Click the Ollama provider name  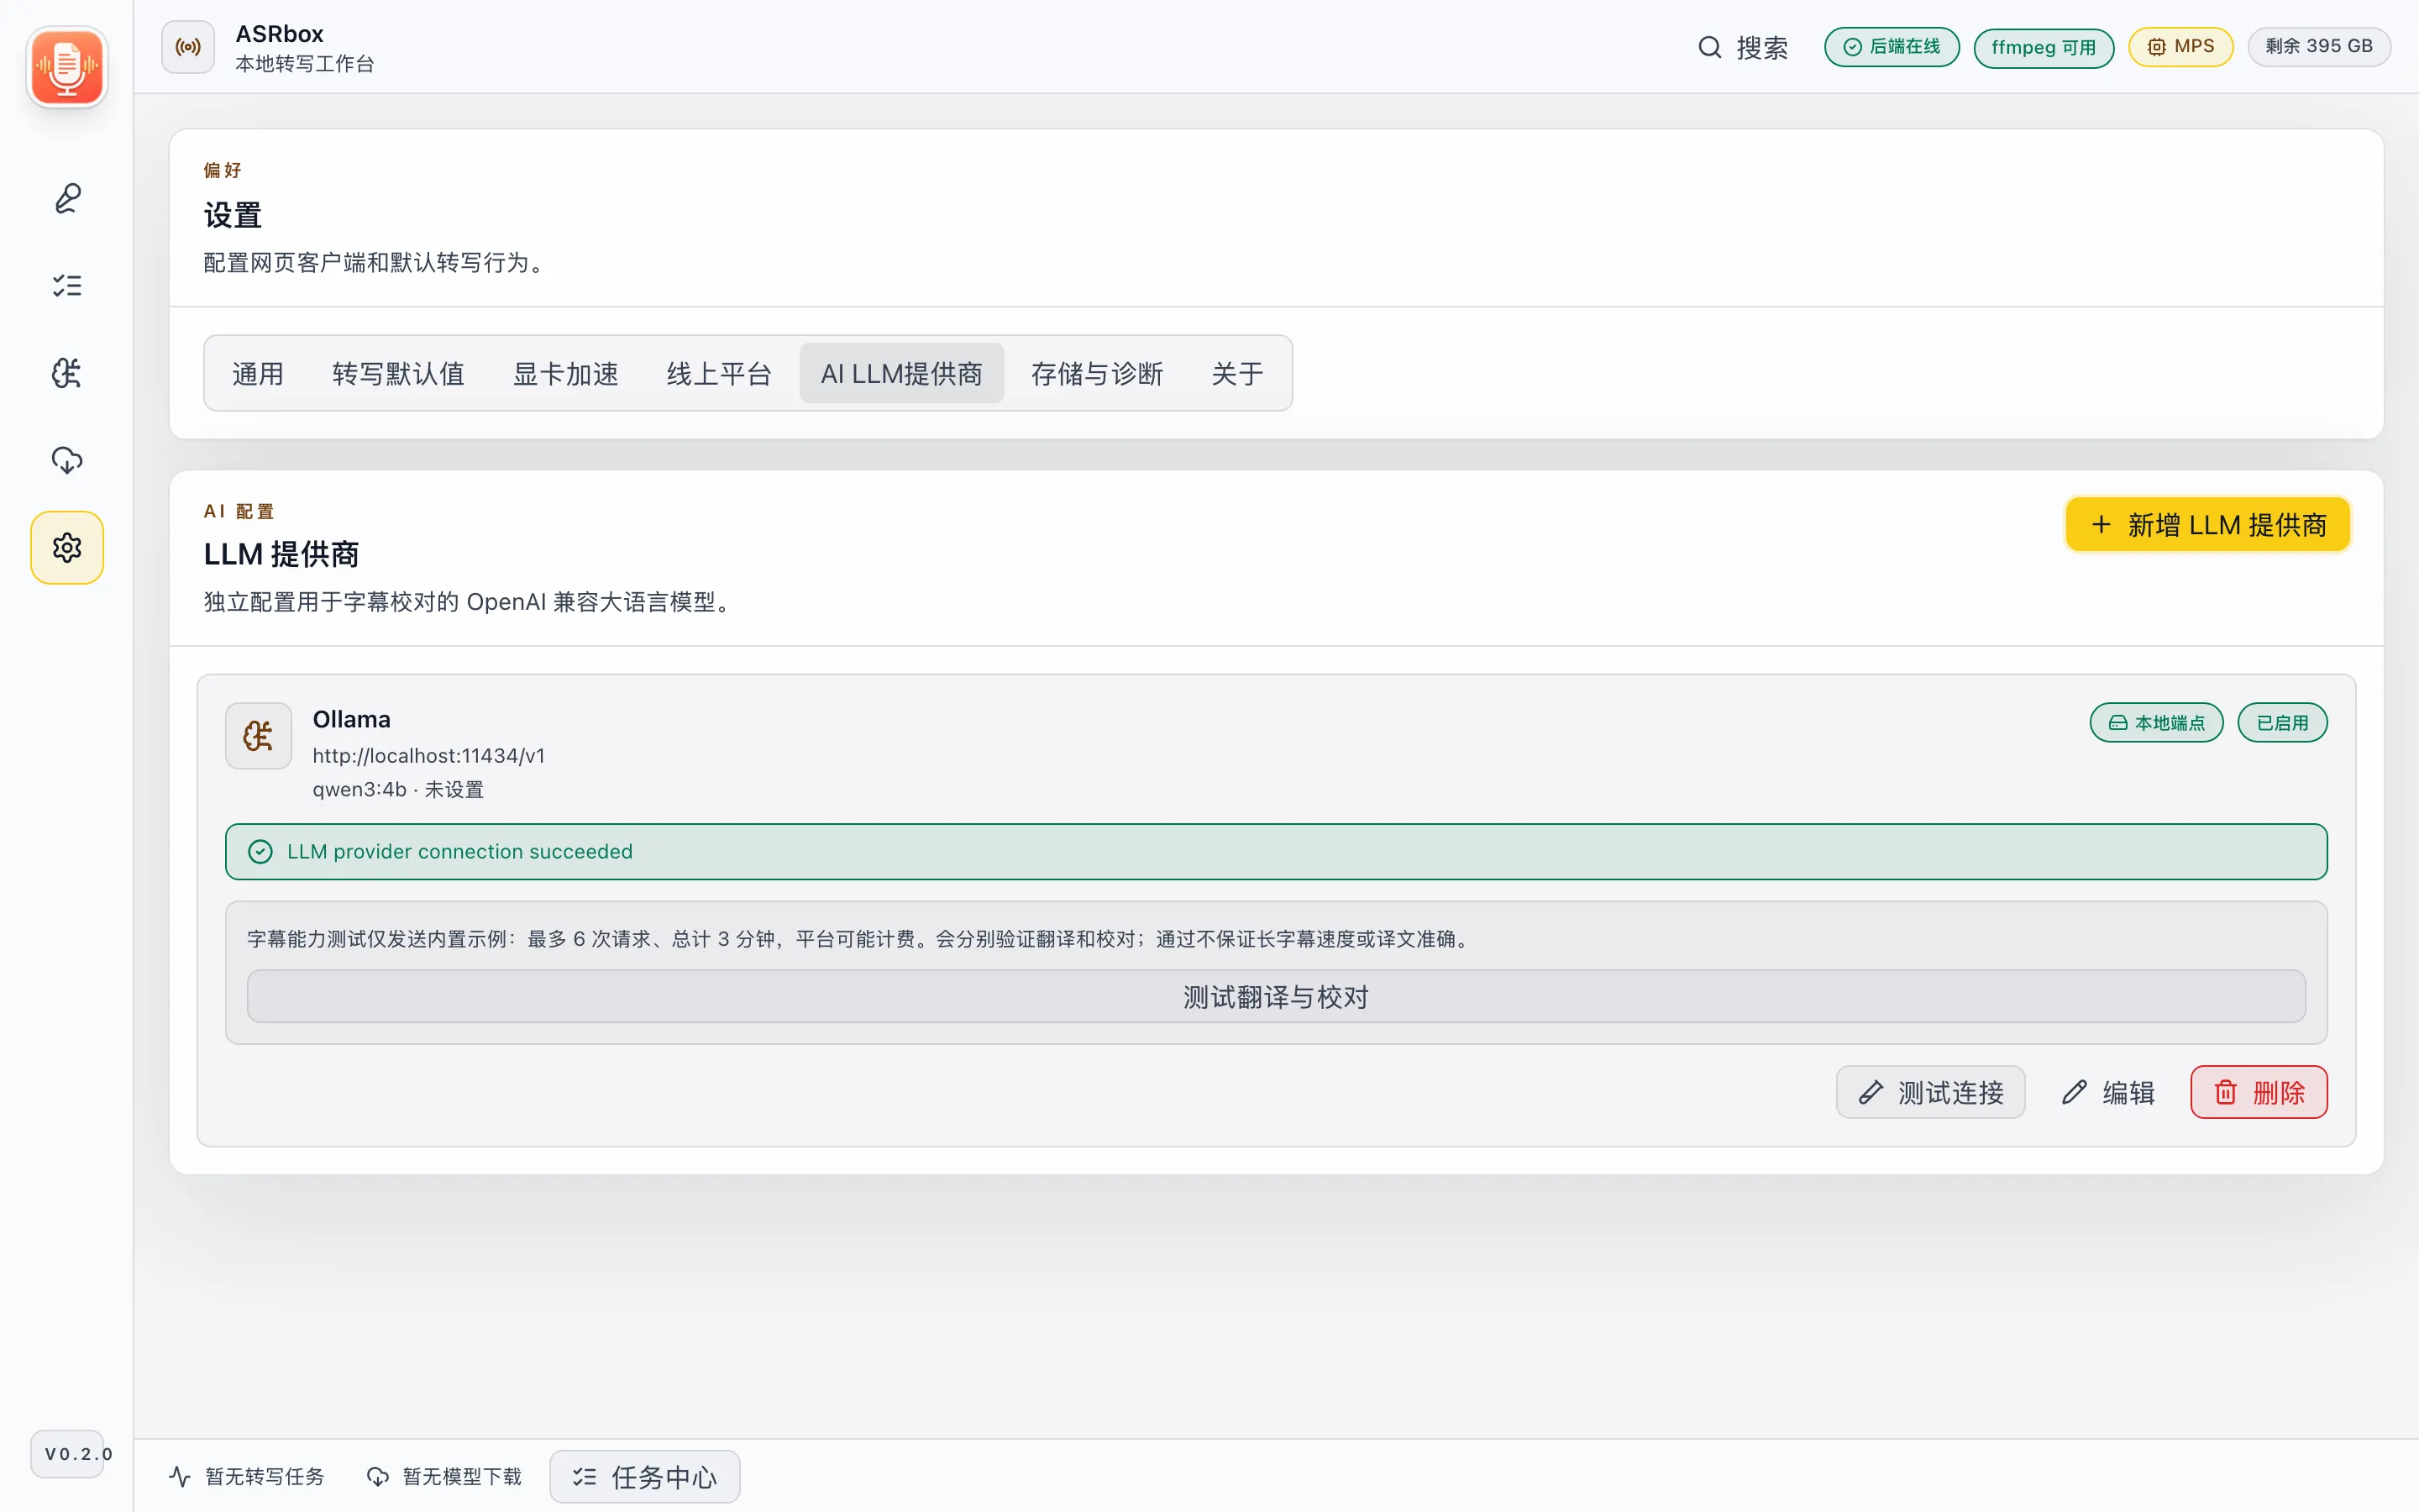tap(352, 719)
